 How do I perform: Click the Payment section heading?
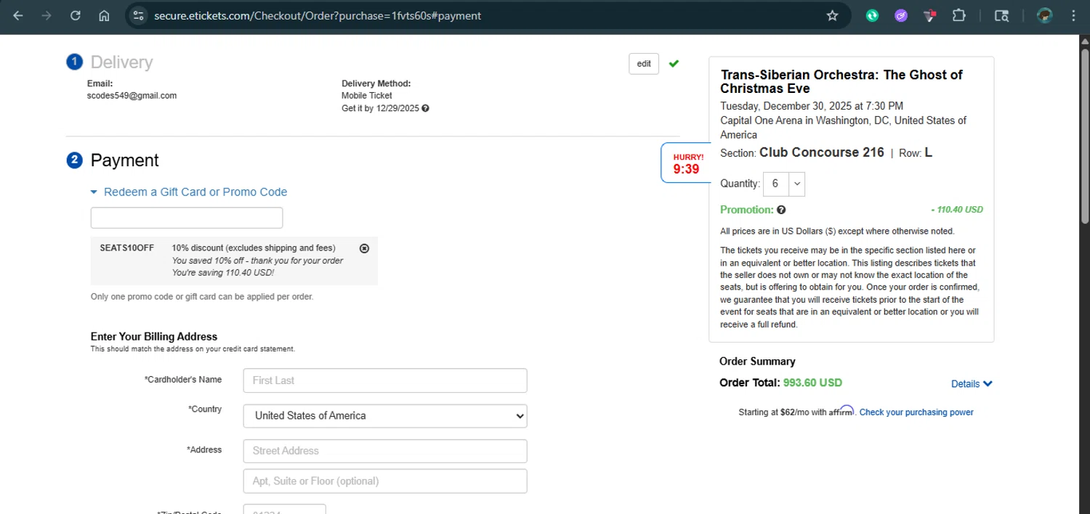point(124,160)
